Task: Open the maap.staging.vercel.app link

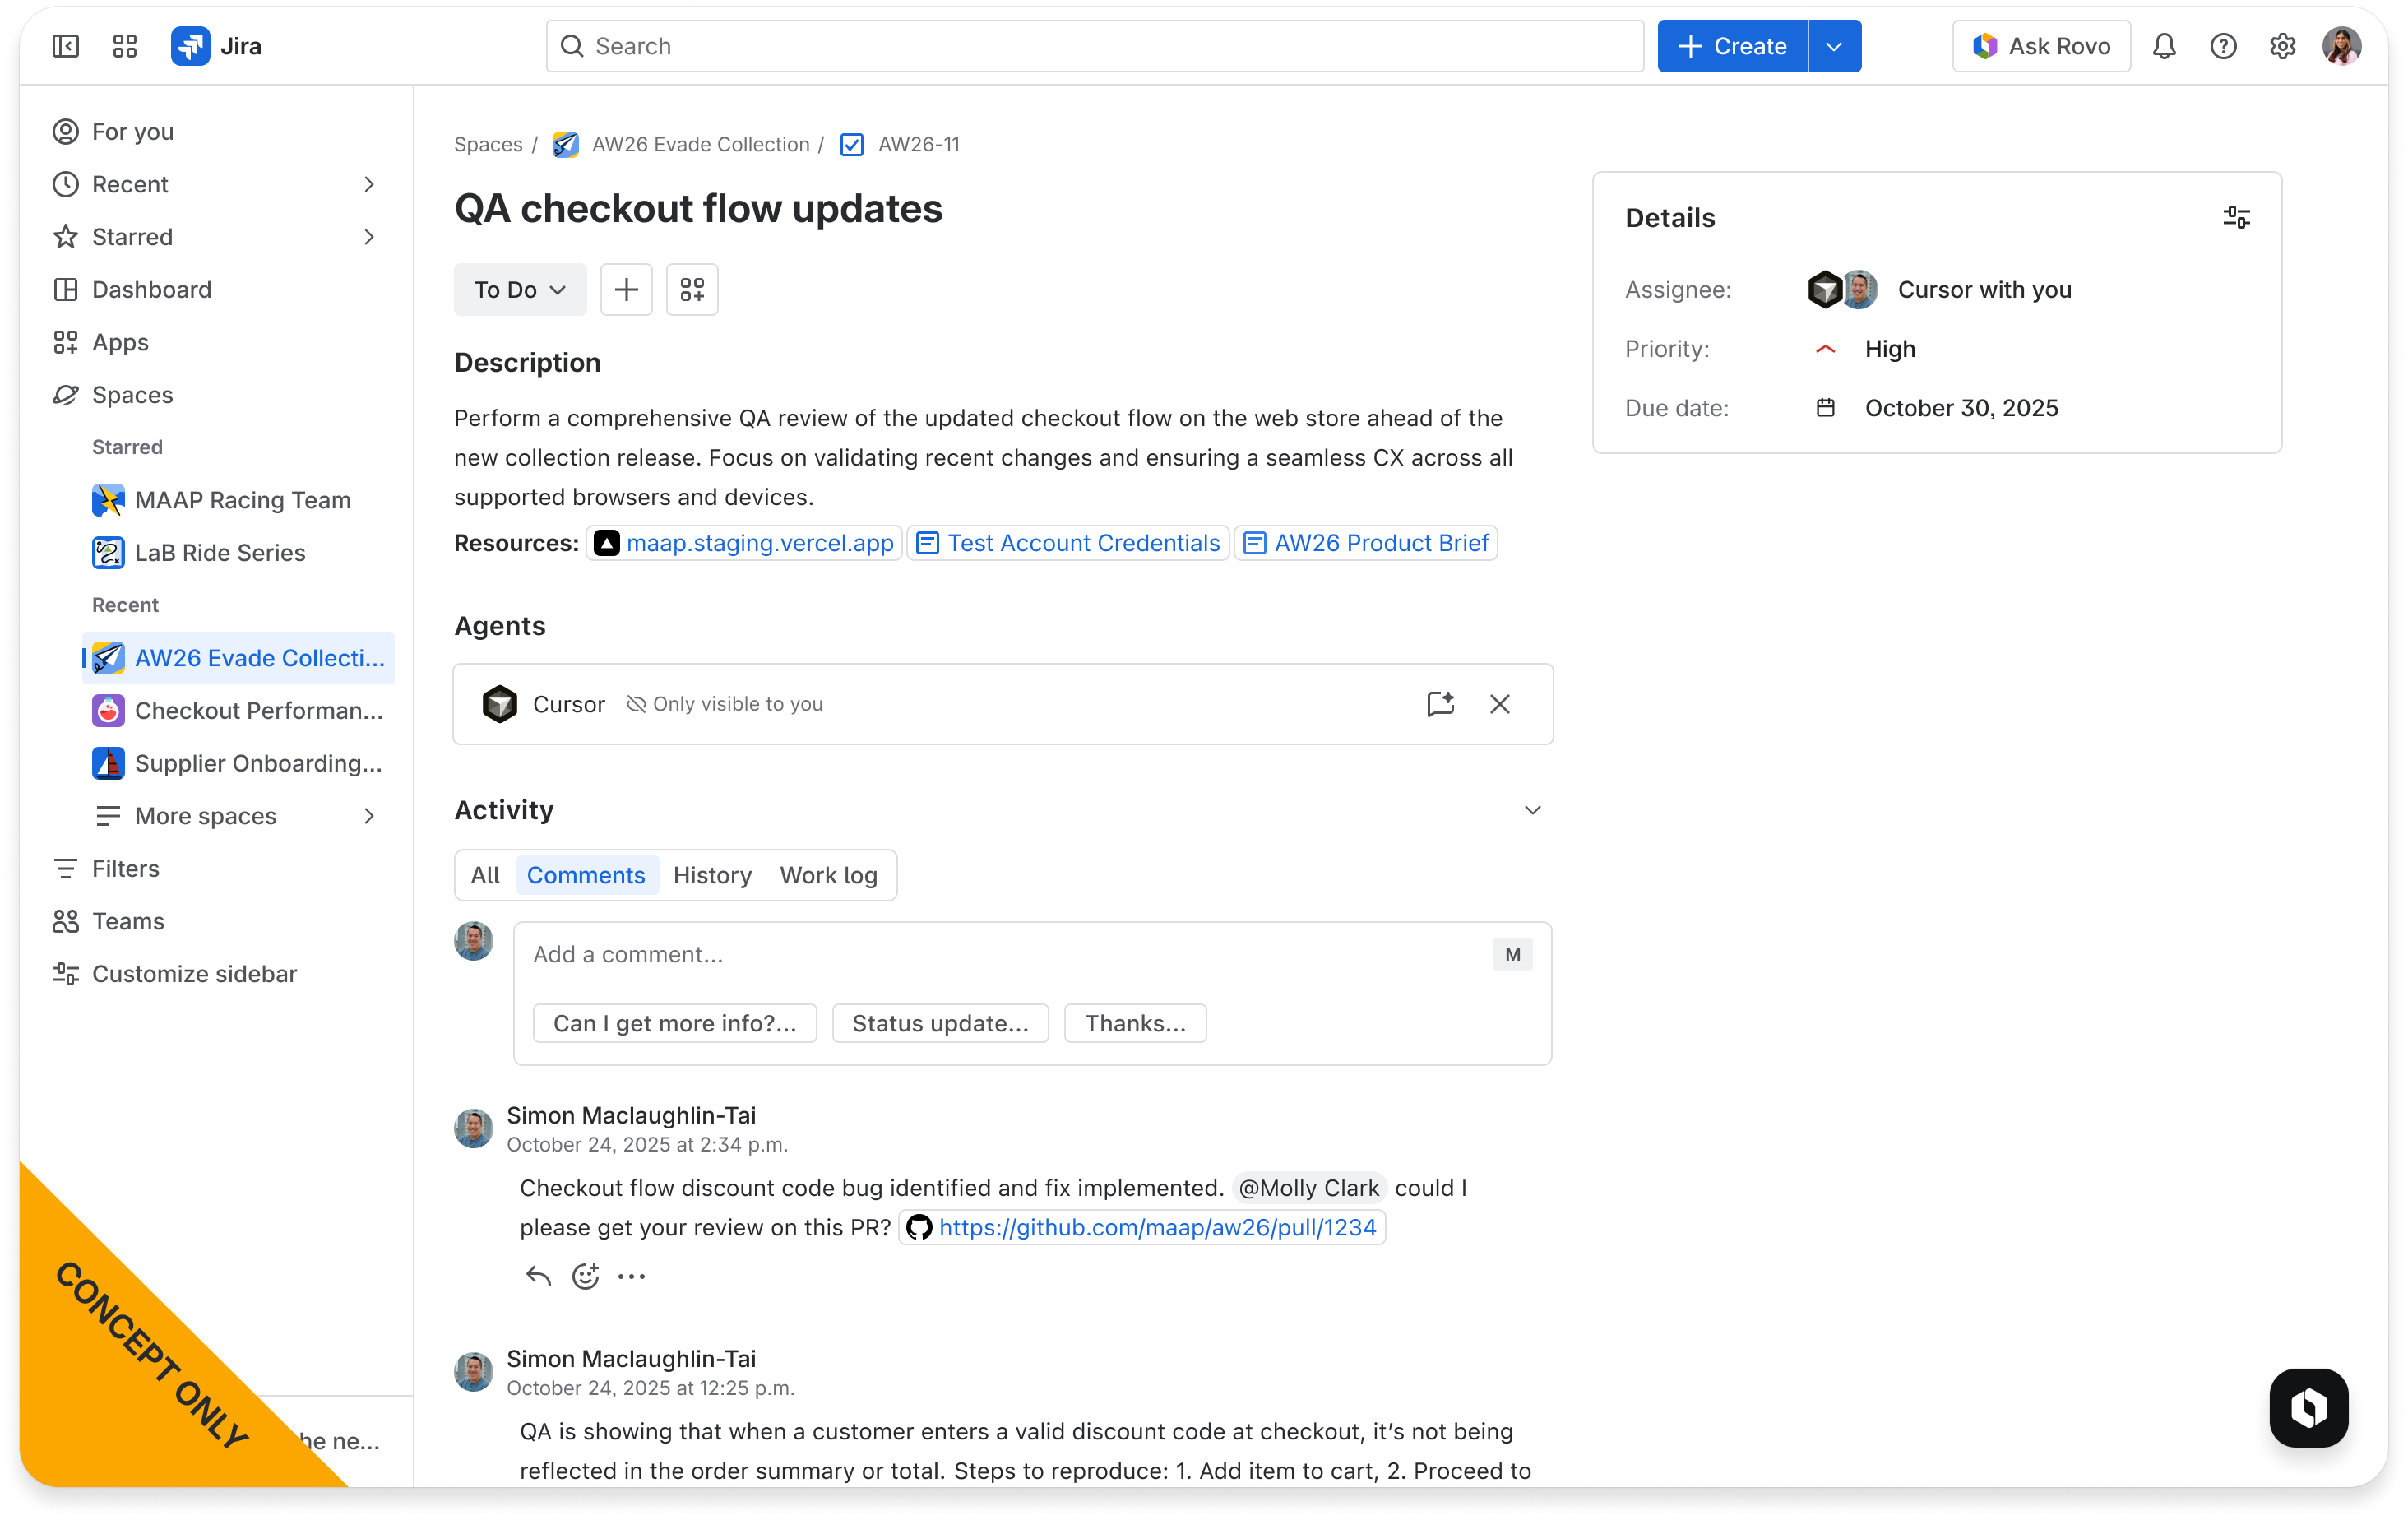Action: [744, 543]
